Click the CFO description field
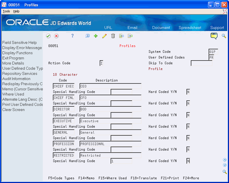Viewport: 229px width, 183px height. (110, 98)
